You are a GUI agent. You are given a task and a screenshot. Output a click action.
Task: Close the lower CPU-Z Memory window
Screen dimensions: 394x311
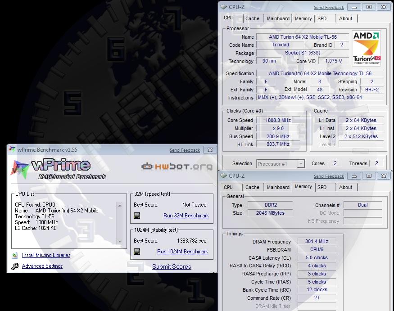(384, 176)
